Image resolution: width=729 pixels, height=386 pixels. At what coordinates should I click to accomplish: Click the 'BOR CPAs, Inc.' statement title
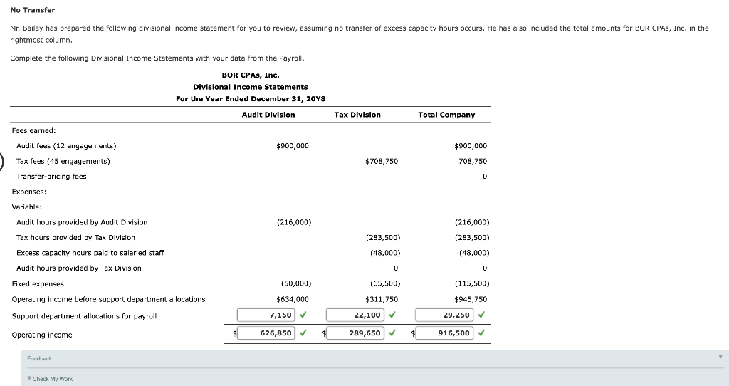(251, 75)
